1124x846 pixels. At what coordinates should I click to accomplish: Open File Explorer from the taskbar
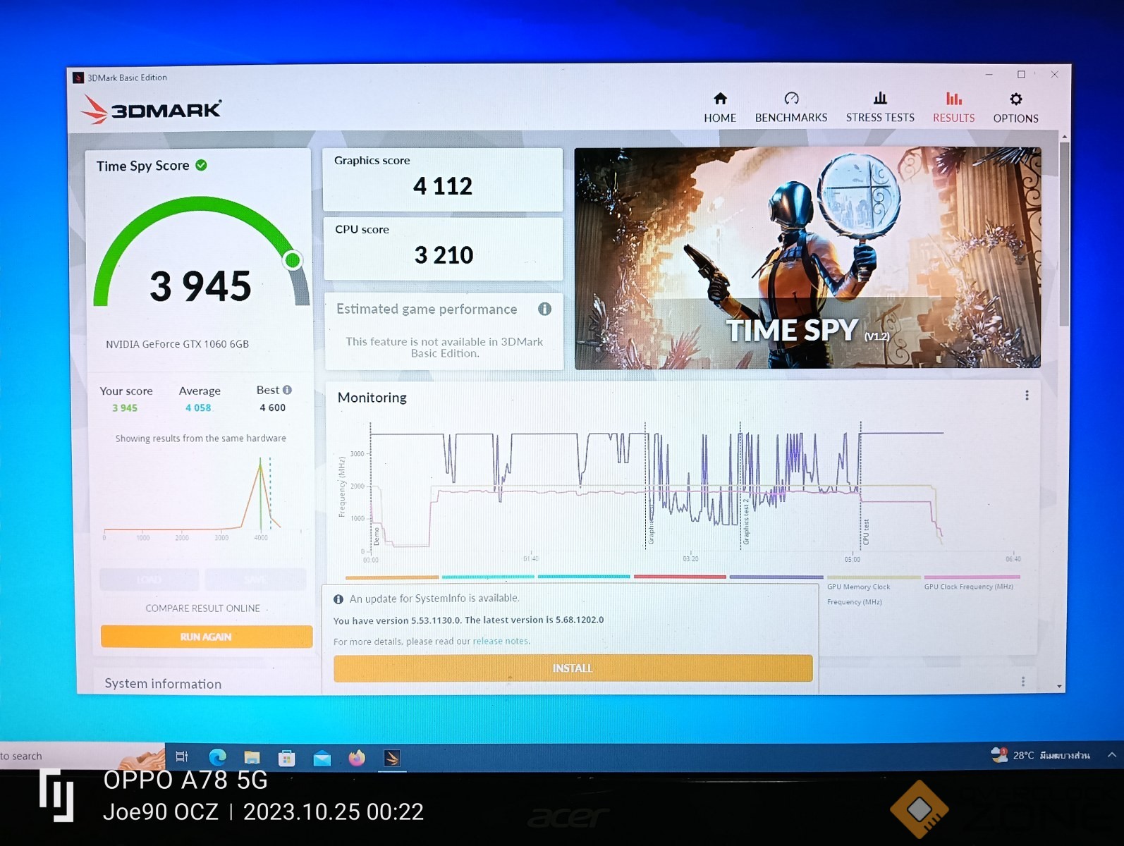coord(252,757)
